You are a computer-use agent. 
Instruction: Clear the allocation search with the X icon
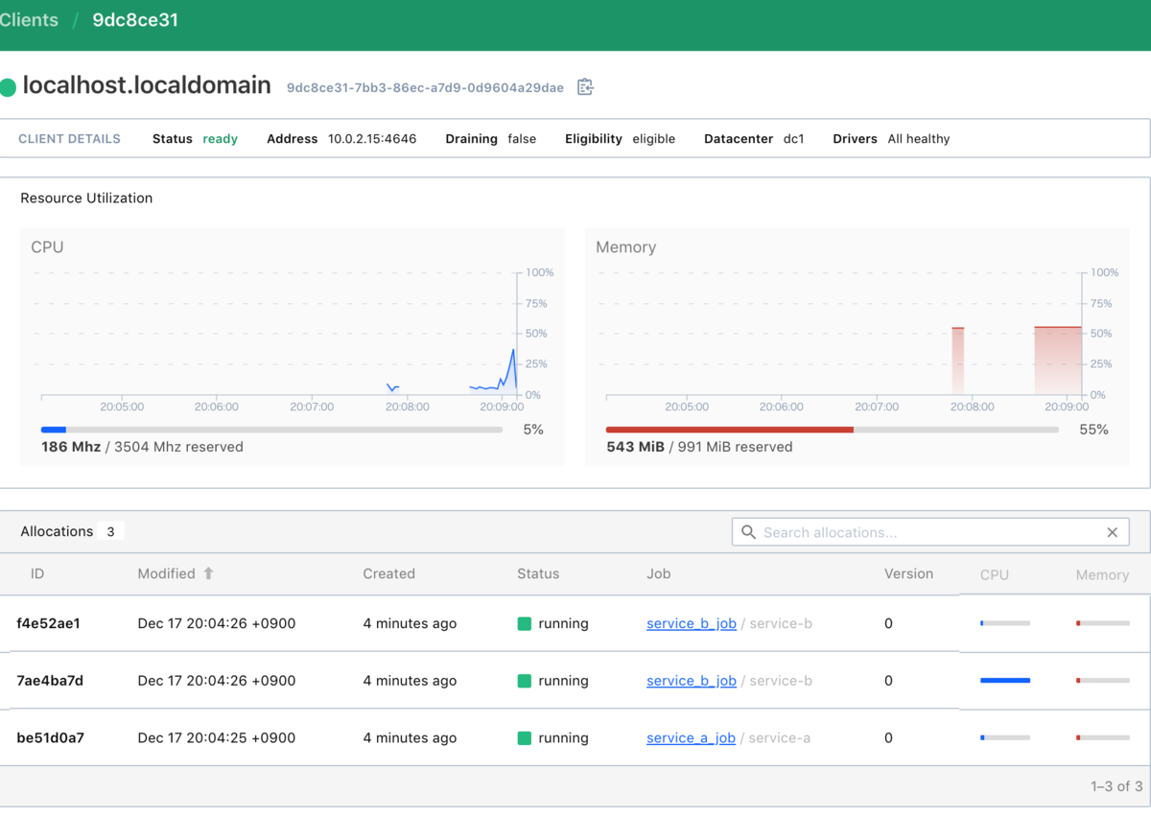click(x=1113, y=532)
